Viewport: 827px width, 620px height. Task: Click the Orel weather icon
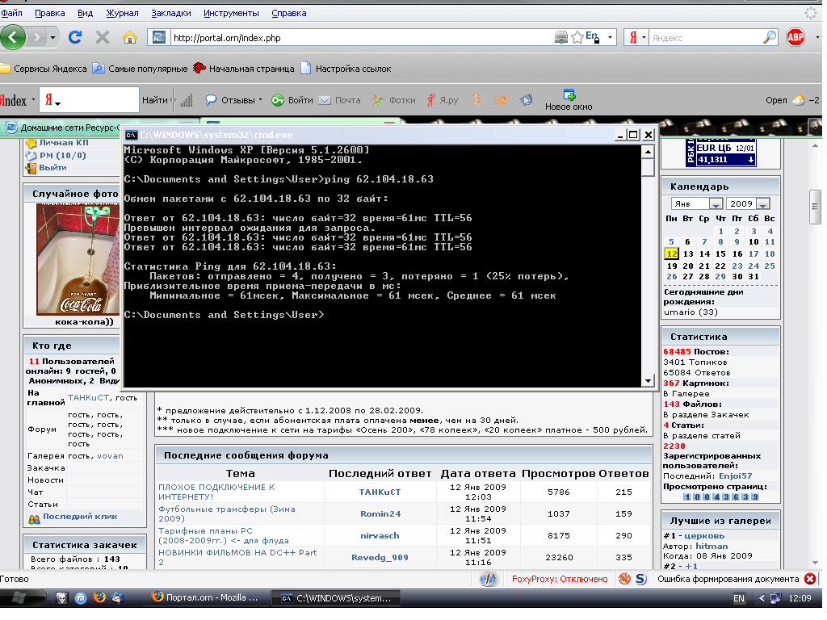798,100
